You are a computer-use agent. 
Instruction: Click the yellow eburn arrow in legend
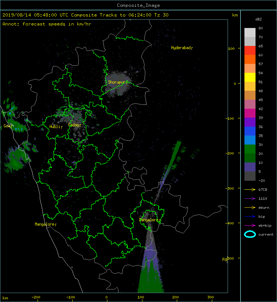click(250, 208)
